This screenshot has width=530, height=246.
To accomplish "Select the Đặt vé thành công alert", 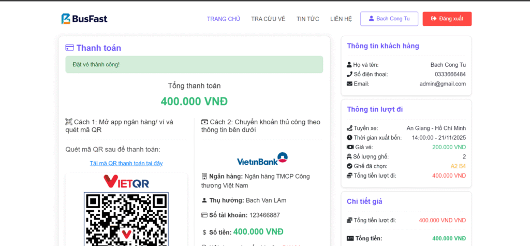I will pos(194,64).
